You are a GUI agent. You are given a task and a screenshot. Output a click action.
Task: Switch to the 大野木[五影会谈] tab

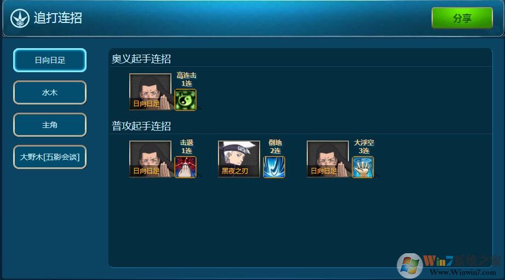(x=50, y=157)
